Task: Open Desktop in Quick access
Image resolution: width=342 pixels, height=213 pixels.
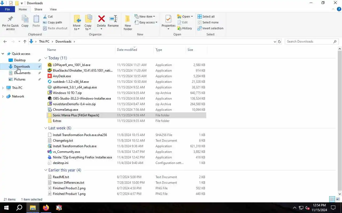Action: (x=20, y=60)
